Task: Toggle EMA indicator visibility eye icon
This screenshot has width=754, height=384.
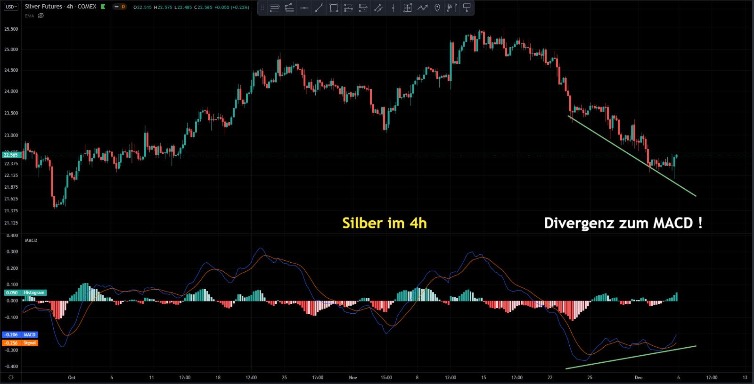Action: point(41,16)
